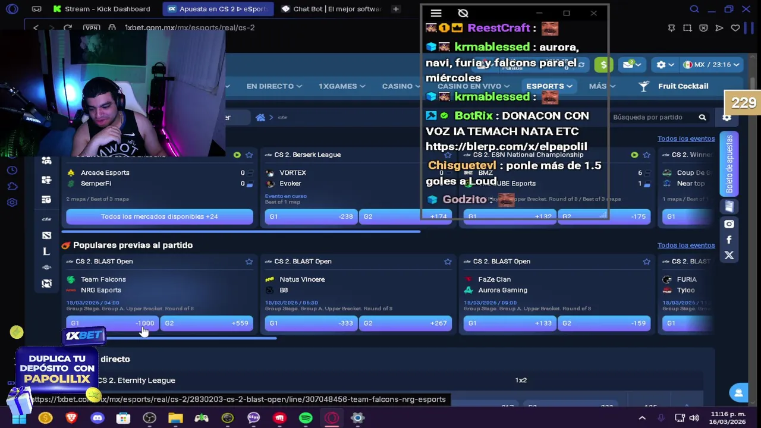761x428 pixels.
Task: Expand the MÁS menu
Action: pyautogui.click(x=602, y=86)
